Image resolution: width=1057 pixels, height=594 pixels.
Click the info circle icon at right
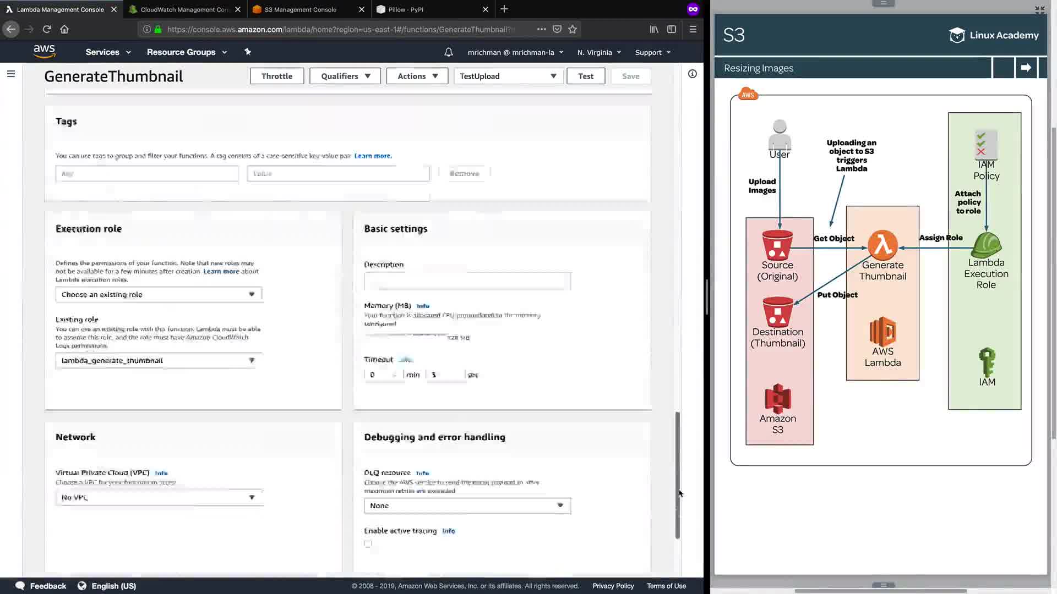[x=693, y=74]
